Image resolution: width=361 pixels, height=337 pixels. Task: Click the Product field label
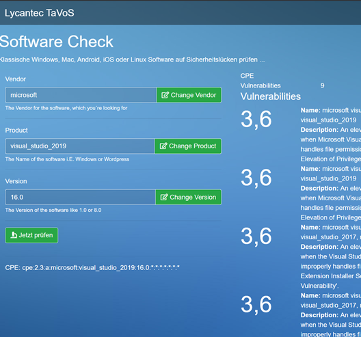(16, 131)
